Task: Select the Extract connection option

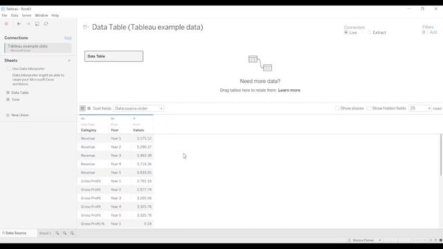Action: click(x=370, y=33)
